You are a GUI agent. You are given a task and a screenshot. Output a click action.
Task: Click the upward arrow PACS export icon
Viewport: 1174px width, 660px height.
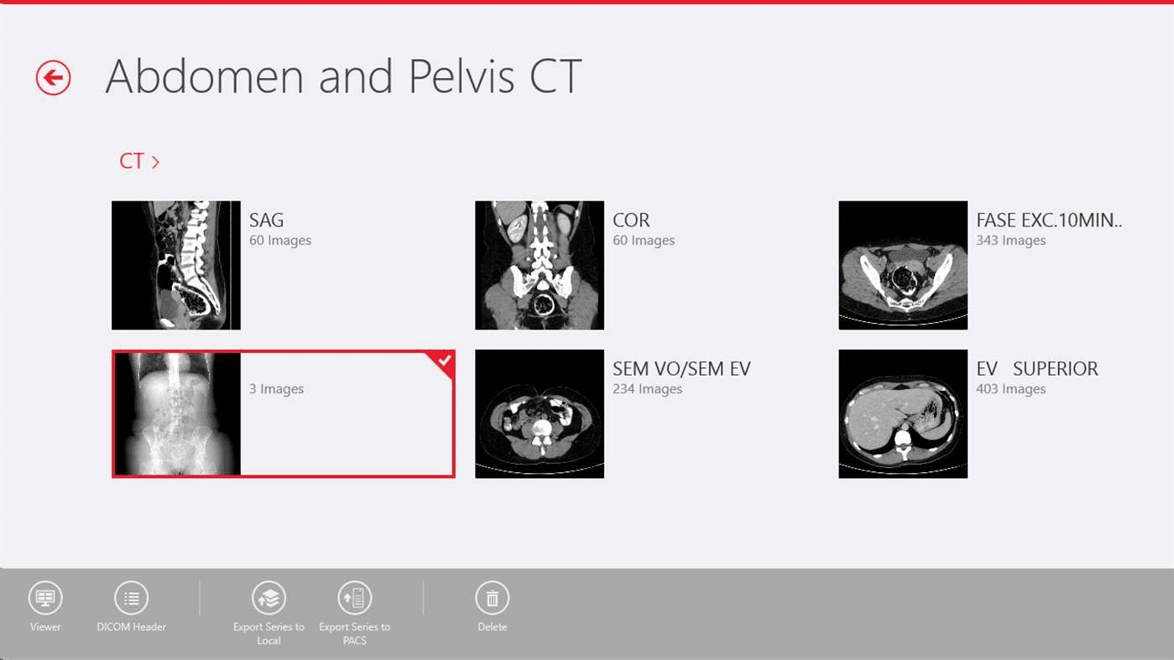click(x=354, y=598)
